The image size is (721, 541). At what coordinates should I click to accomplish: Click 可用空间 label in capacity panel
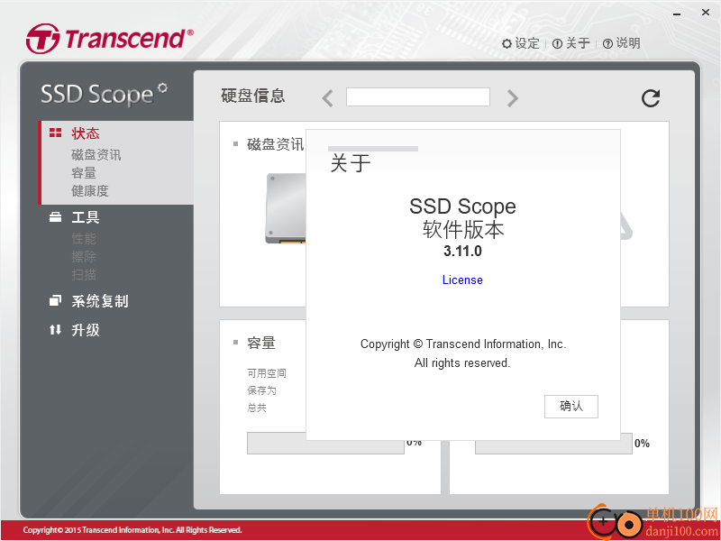point(267,373)
